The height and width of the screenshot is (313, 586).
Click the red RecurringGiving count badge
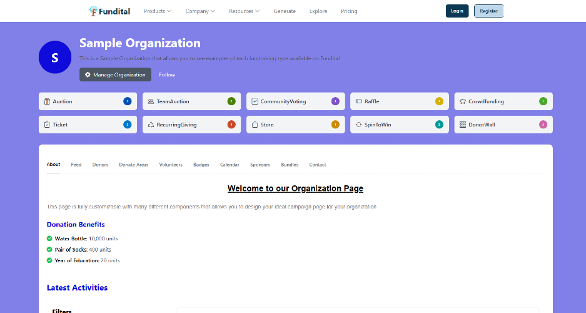tap(231, 125)
